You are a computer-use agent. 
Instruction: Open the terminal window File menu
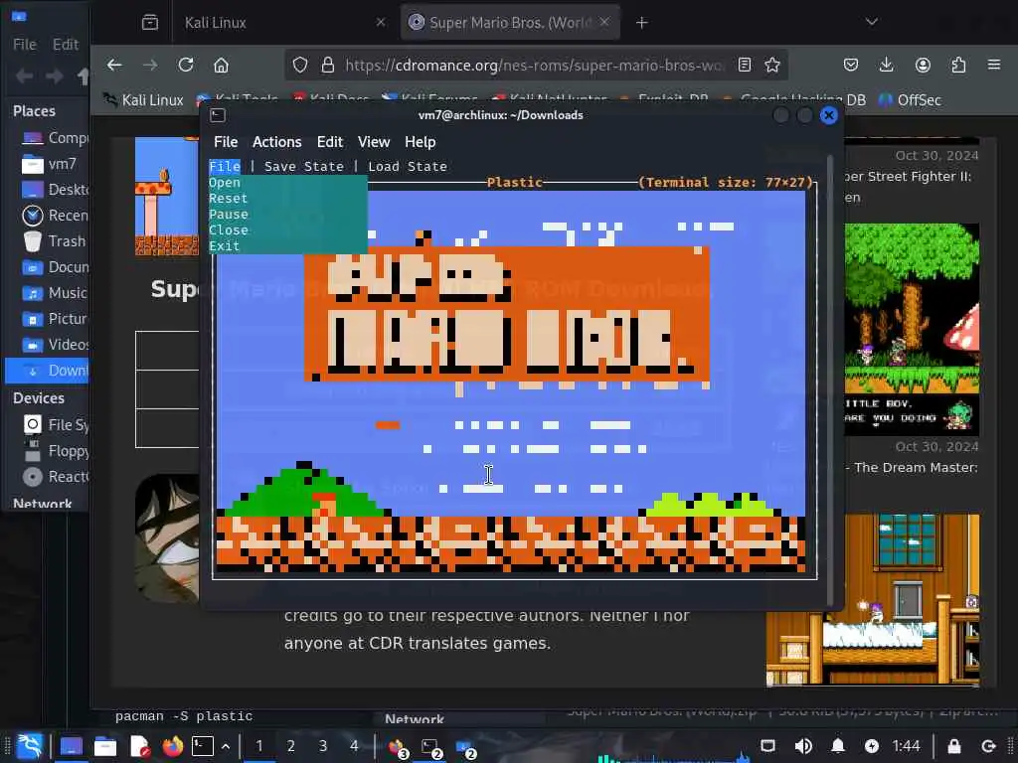click(x=226, y=141)
